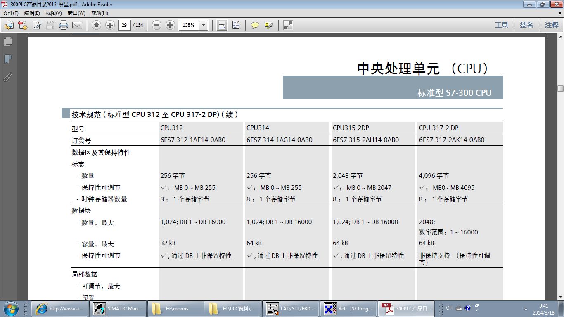This screenshot has width=564, height=317.
Task: Click the create PDF online icon
Action: click(23, 25)
